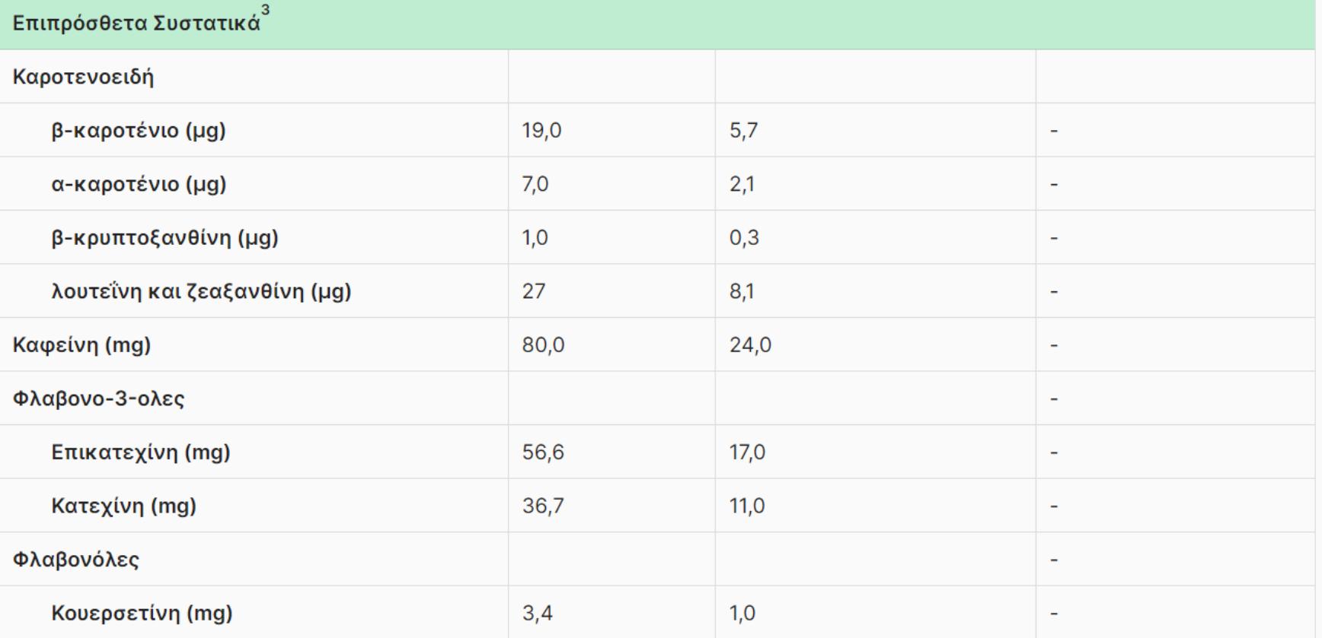Click the Κατεχίνη (mg) row label
1322x638 pixels.
tap(123, 506)
